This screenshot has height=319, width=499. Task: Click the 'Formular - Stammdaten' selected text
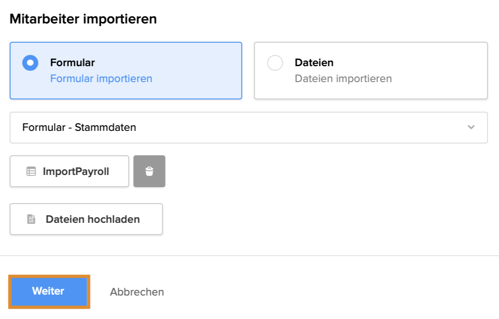pos(79,127)
